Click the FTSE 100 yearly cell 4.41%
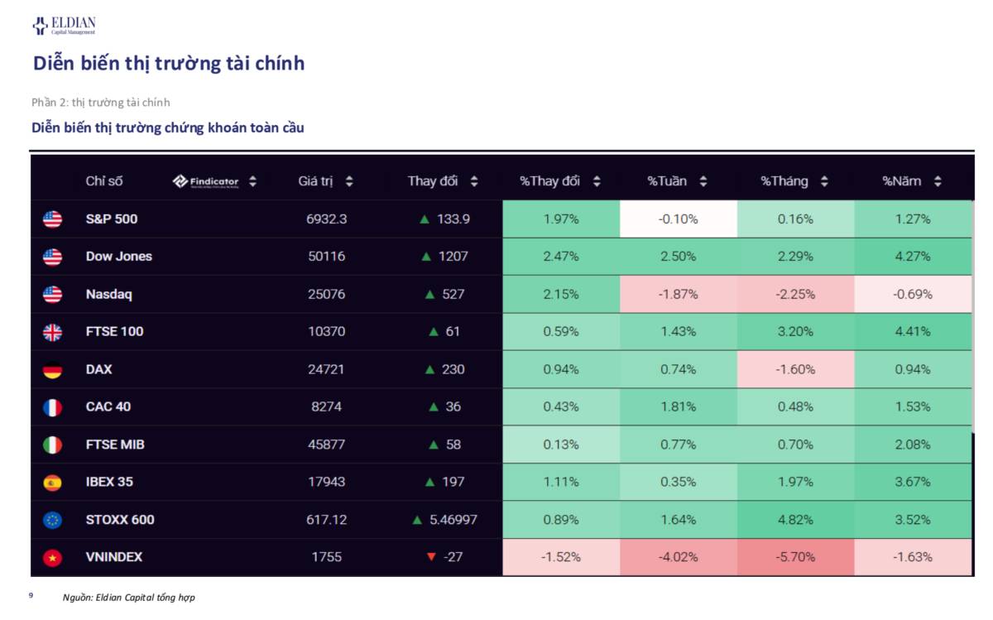The image size is (993, 620). point(913,332)
